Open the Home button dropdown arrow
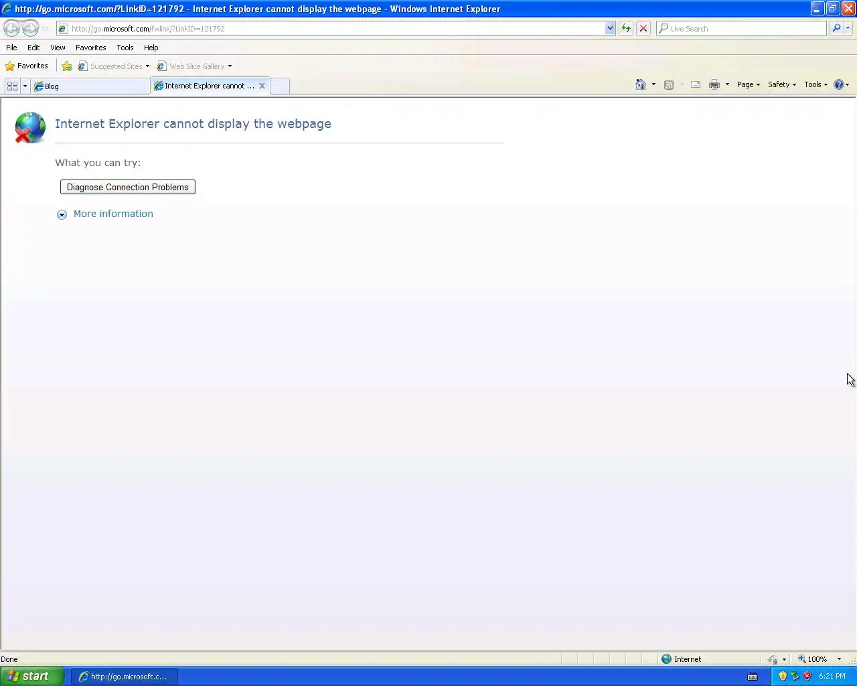The height and width of the screenshot is (686, 857). (x=653, y=84)
